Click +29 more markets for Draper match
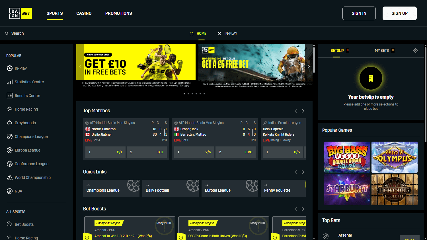 [x=253, y=140]
